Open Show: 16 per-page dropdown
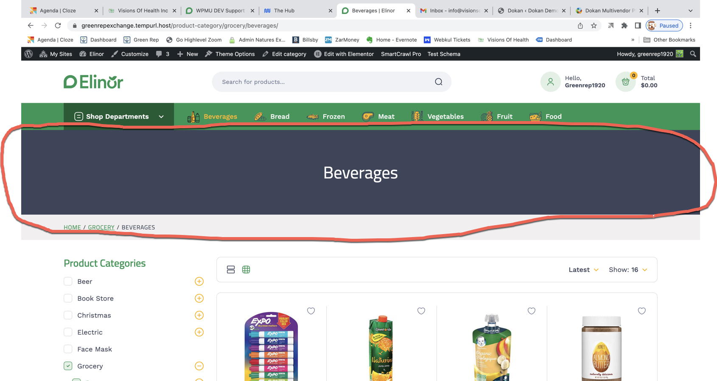The width and height of the screenshot is (717, 381). click(628, 270)
